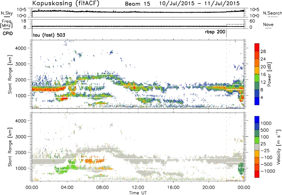
Task: Click the 'Power [dB]' color bar label
Action: coord(269,74)
